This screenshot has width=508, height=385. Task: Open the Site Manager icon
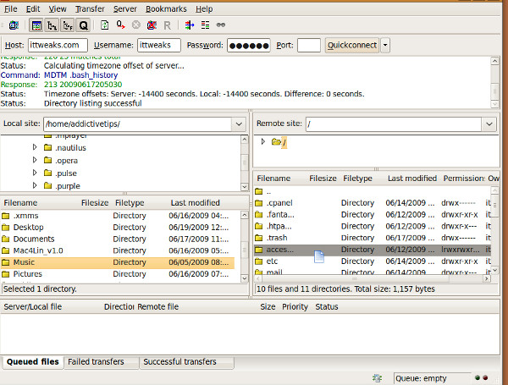[x=14, y=25]
